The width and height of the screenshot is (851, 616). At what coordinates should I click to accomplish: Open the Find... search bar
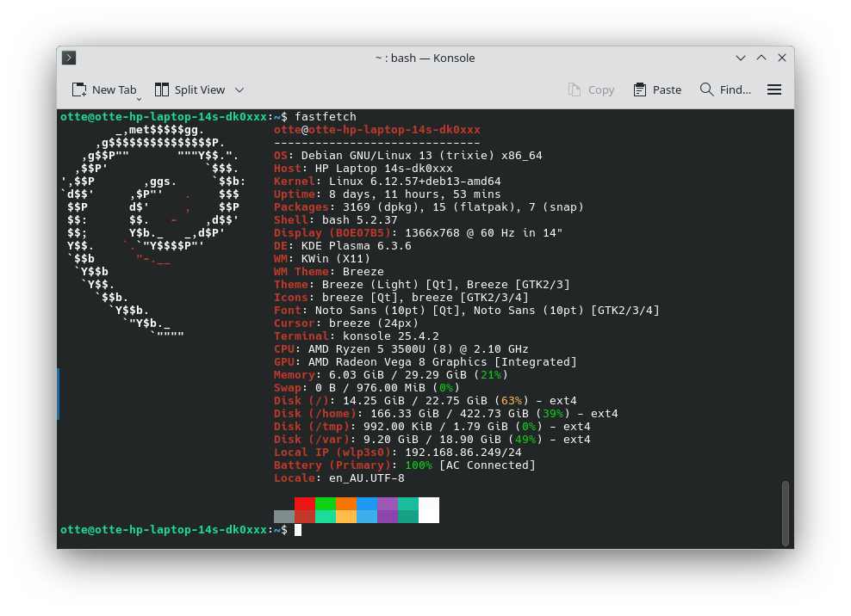pyautogui.click(x=725, y=89)
